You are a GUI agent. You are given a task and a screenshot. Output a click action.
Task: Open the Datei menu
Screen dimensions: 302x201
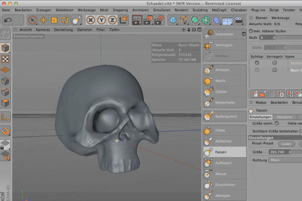click(6, 10)
